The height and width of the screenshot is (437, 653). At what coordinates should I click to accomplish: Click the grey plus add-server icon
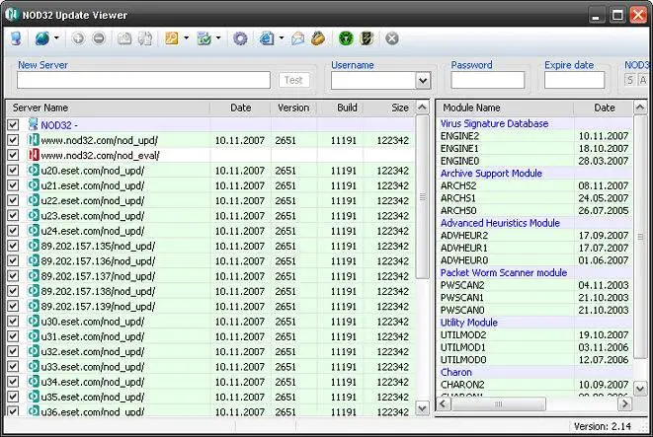click(x=78, y=38)
